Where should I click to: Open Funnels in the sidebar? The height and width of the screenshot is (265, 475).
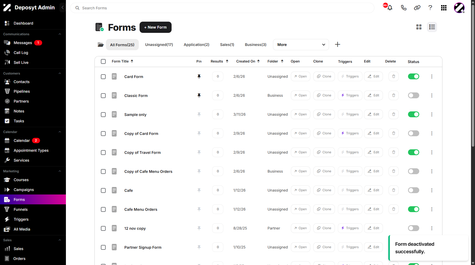(21, 209)
